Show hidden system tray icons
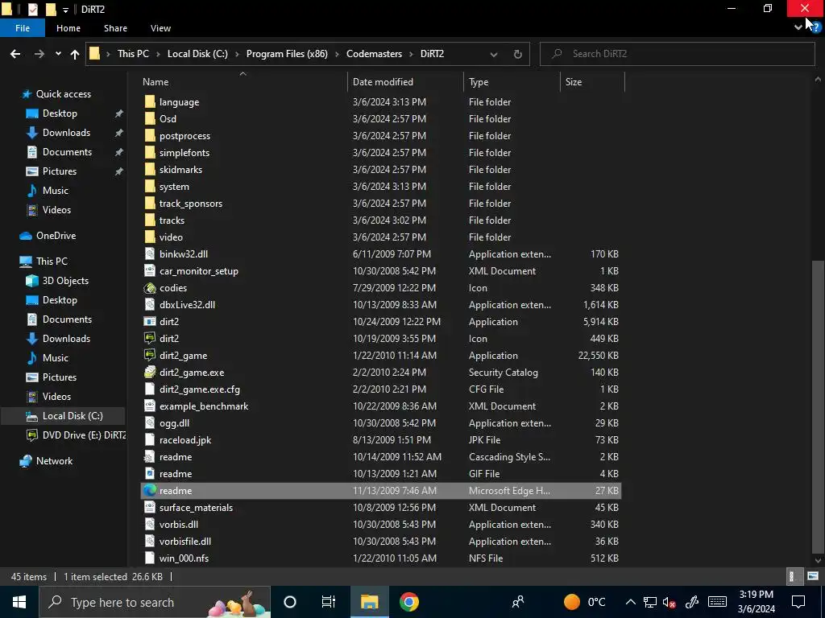This screenshot has height=618, width=825. [x=630, y=602]
